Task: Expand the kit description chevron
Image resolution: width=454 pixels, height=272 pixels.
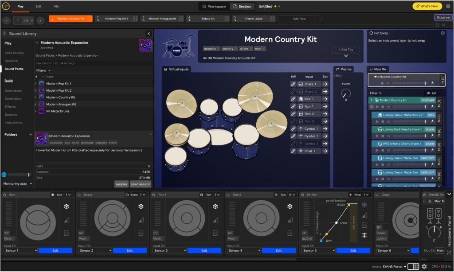Action: (x=346, y=55)
